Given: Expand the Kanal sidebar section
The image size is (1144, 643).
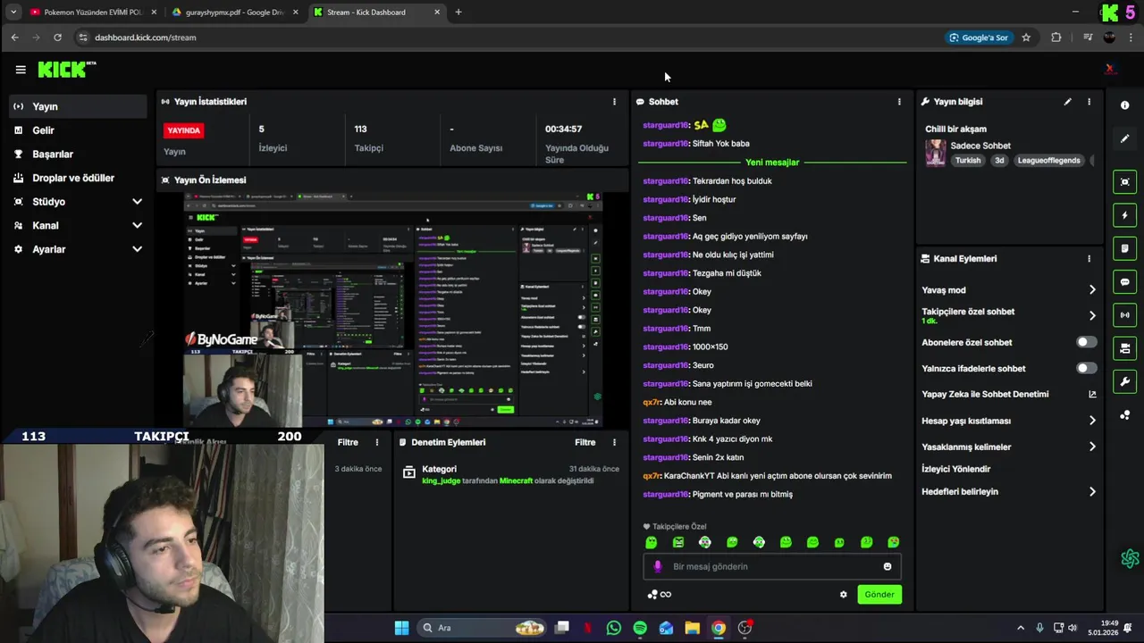Looking at the screenshot, I should [76, 225].
